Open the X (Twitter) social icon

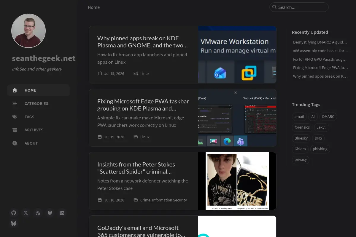pyautogui.click(x=26, y=213)
